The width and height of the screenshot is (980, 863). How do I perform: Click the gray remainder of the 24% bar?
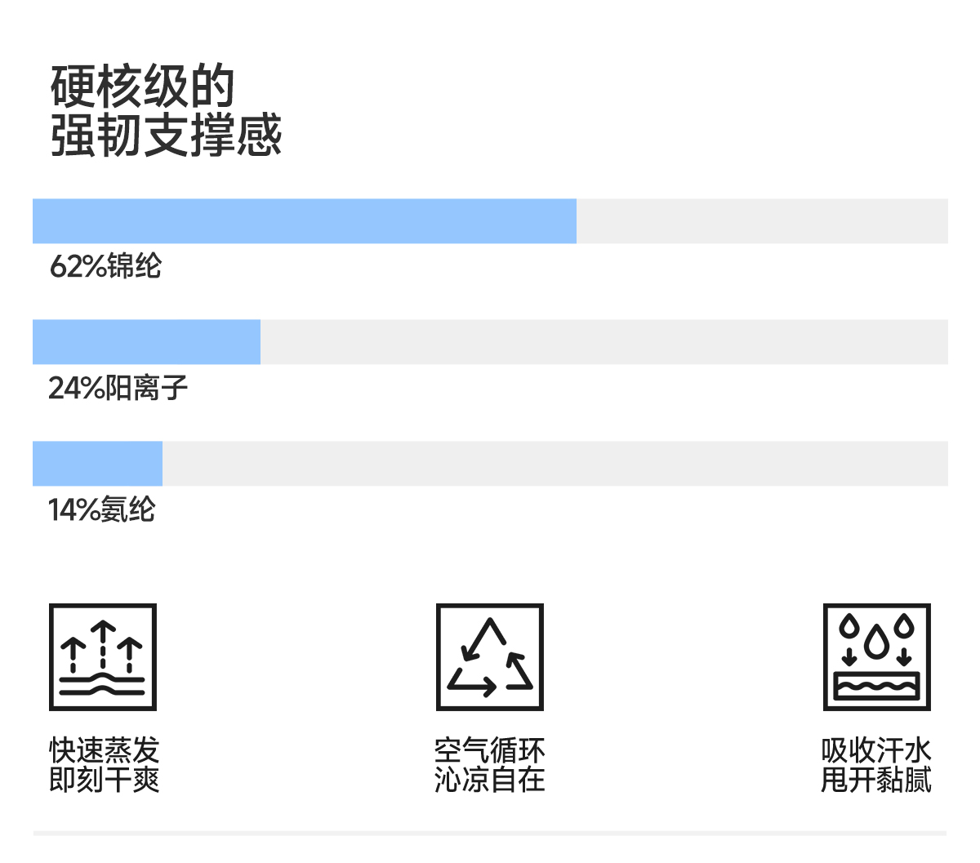(604, 342)
